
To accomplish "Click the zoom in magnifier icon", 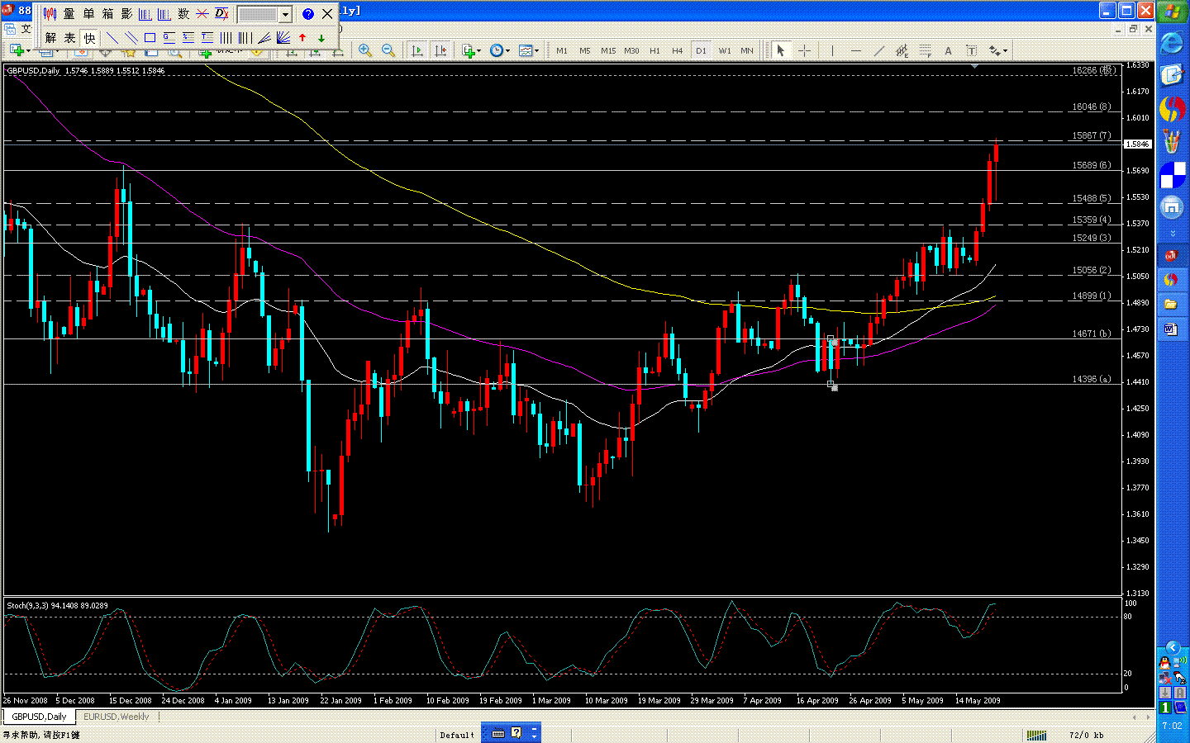I will pos(365,50).
